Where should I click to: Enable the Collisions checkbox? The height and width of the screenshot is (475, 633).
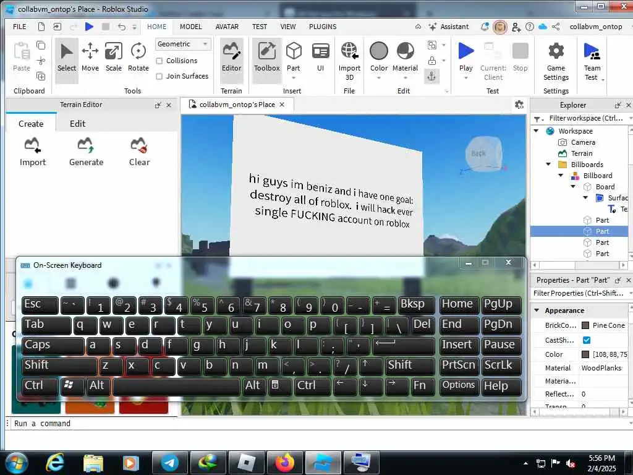click(159, 61)
